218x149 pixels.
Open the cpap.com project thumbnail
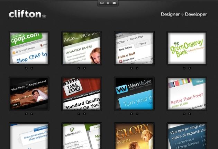(x=29, y=48)
